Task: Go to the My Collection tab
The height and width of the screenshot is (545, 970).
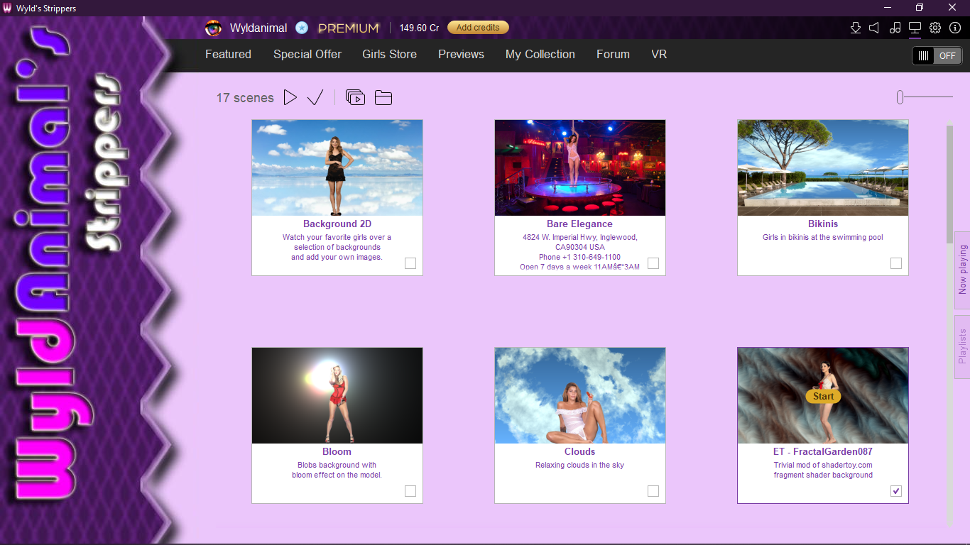Action: point(540,55)
